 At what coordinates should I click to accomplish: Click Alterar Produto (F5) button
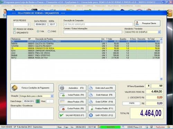(x=73, y=102)
